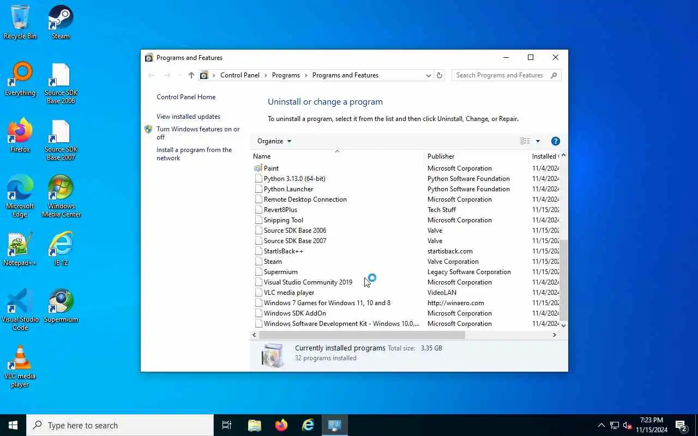The height and width of the screenshot is (436, 698).
Task: Click the horizontal scrollbar thumb under the list
Action: click(x=362, y=335)
